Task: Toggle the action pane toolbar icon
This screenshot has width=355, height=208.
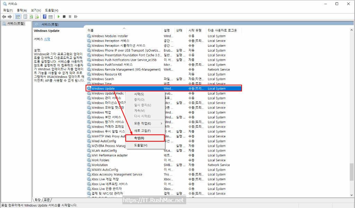Action: 51,17
